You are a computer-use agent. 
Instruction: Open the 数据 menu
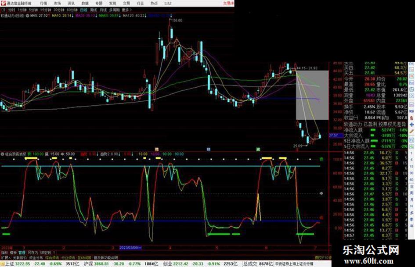(85, 4)
